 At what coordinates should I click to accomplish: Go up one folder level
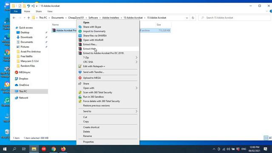click(x=28, y=18)
